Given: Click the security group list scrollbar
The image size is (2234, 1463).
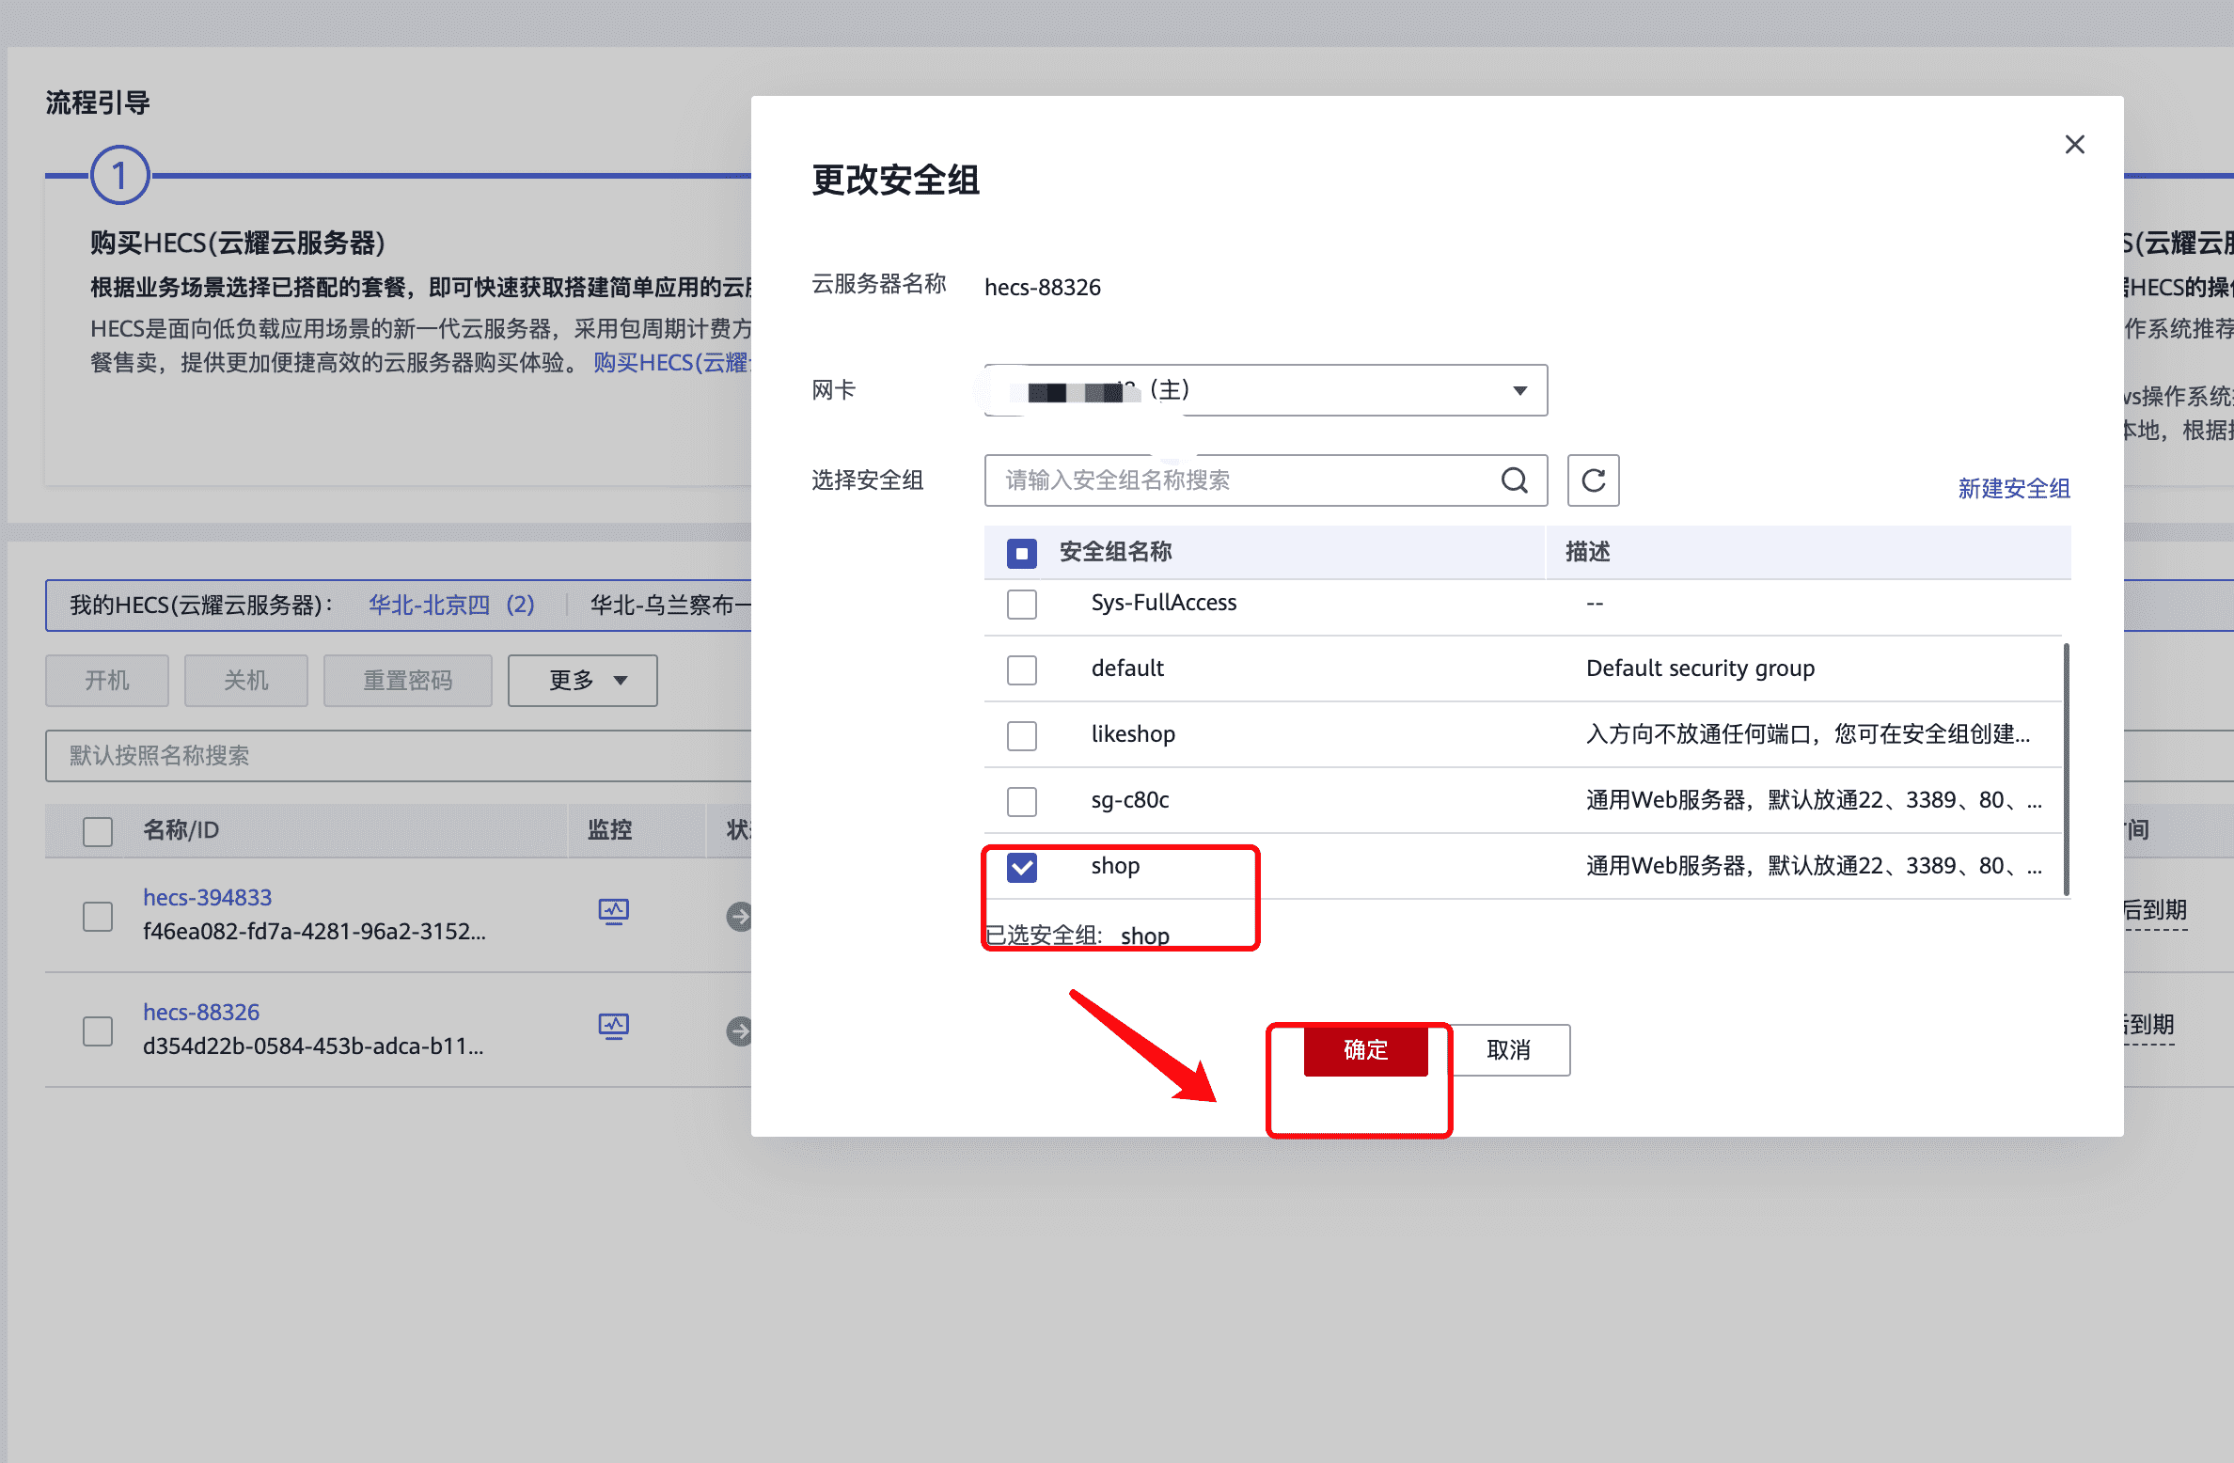Looking at the screenshot, I should coord(2065,769).
